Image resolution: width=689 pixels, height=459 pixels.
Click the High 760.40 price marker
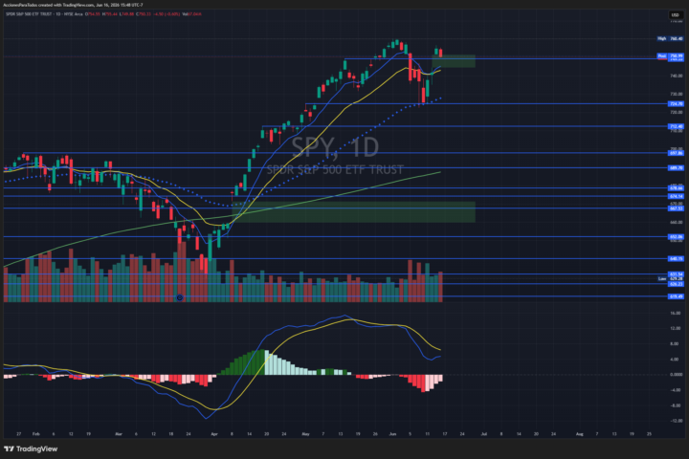(x=670, y=38)
